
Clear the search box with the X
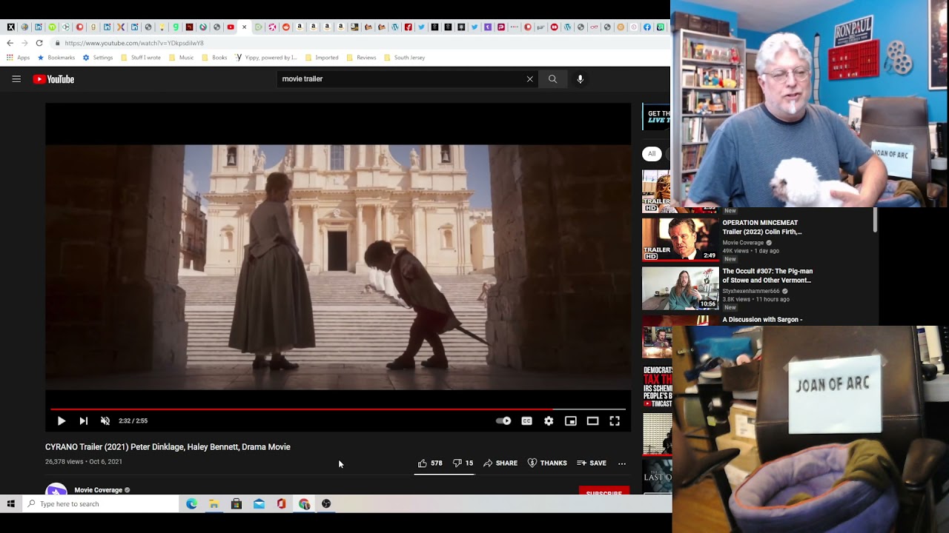pyautogui.click(x=529, y=79)
